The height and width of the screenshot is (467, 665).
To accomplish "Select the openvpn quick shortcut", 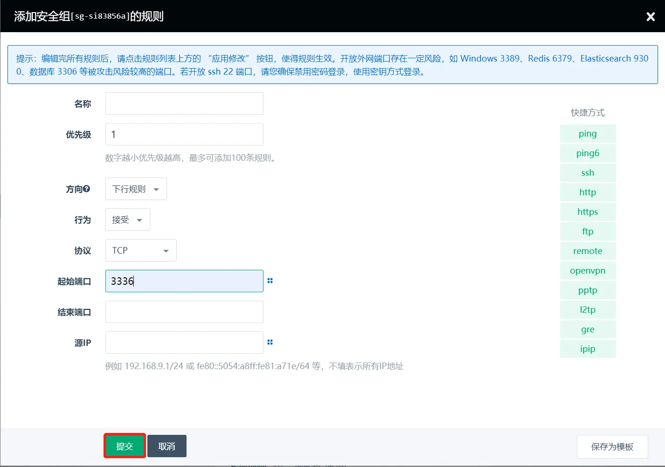I will [x=588, y=270].
